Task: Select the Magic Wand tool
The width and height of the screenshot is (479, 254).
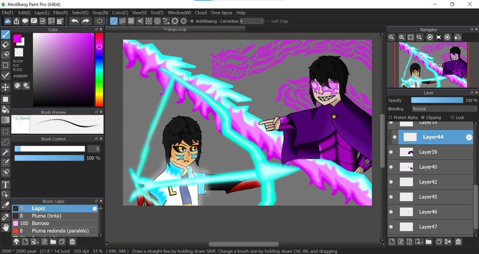Action: click(x=6, y=152)
